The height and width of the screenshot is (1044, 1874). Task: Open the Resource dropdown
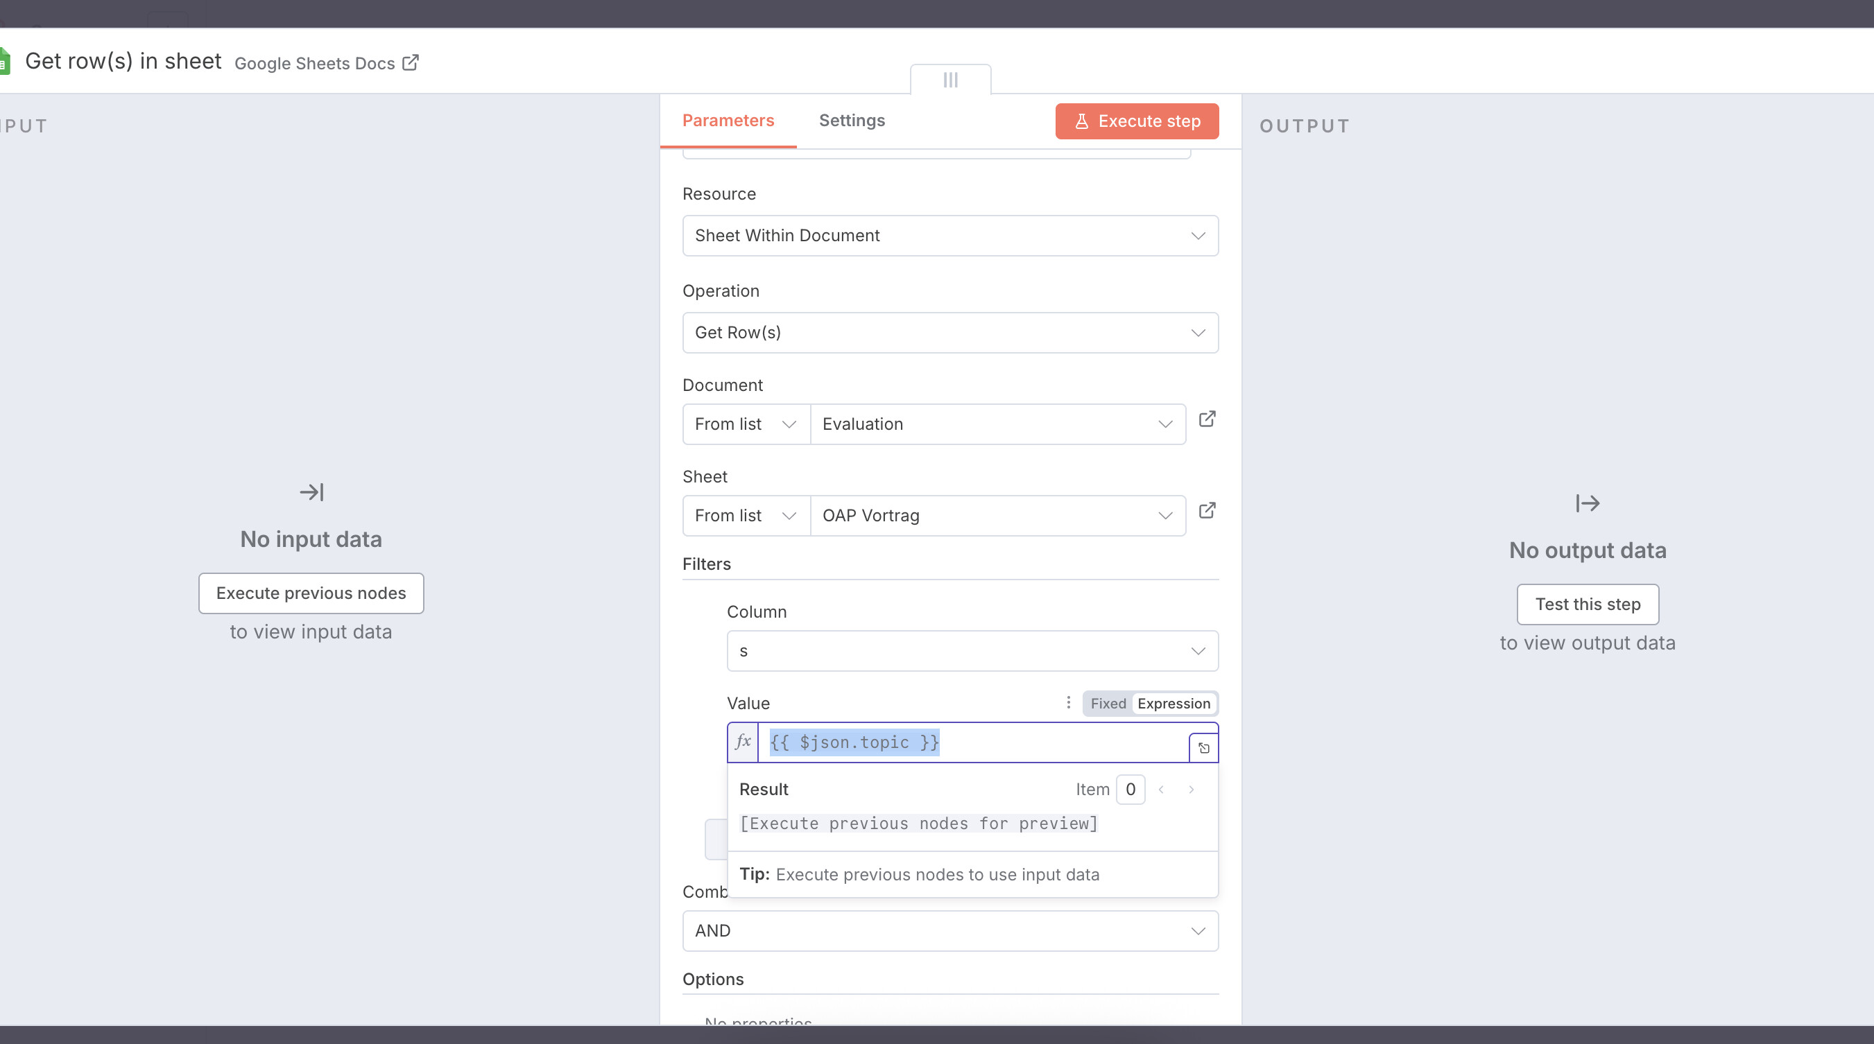pyautogui.click(x=950, y=236)
